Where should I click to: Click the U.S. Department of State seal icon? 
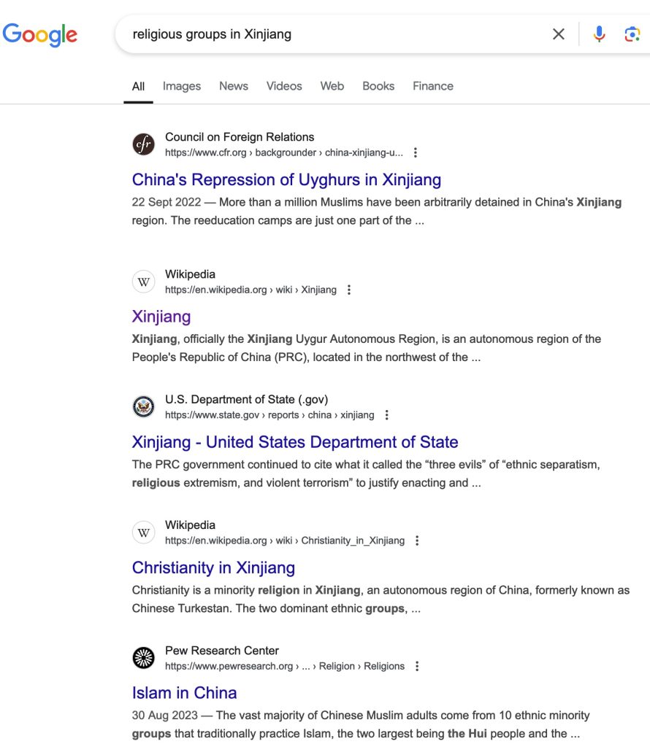coord(144,407)
